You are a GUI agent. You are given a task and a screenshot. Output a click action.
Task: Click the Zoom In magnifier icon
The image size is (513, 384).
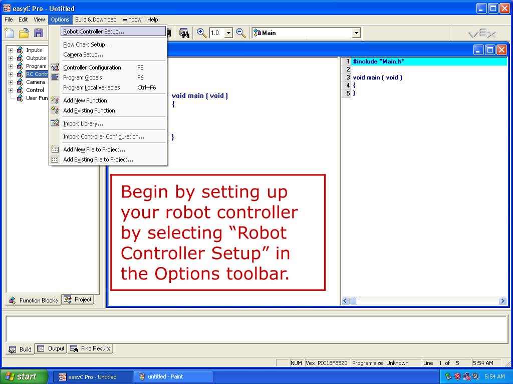coord(201,33)
